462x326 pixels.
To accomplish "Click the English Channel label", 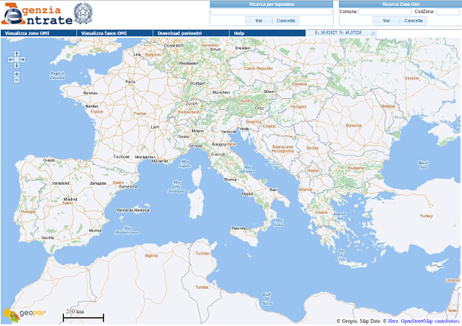I will click(57, 75).
